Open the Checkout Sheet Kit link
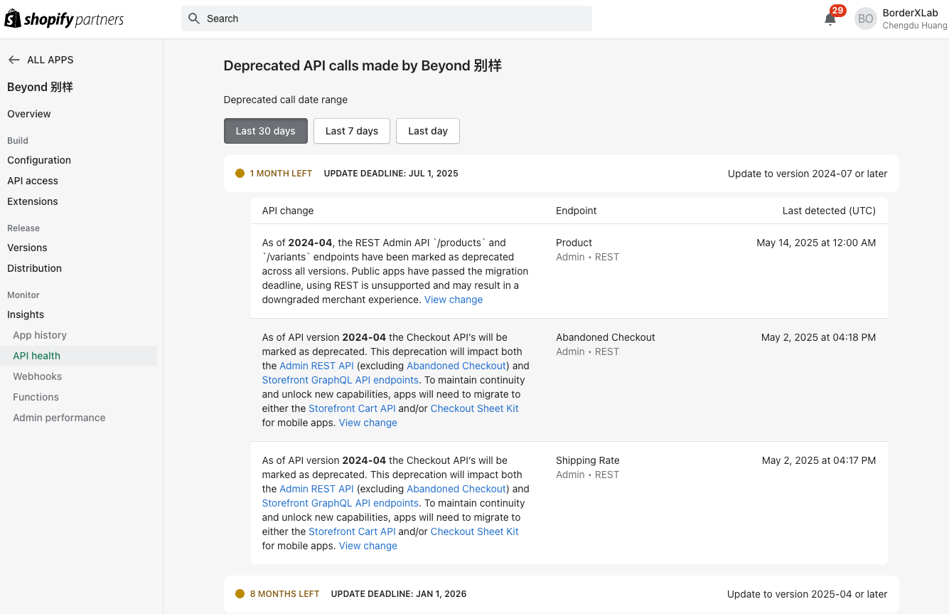This screenshot has width=949, height=614. [x=474, y=408]
